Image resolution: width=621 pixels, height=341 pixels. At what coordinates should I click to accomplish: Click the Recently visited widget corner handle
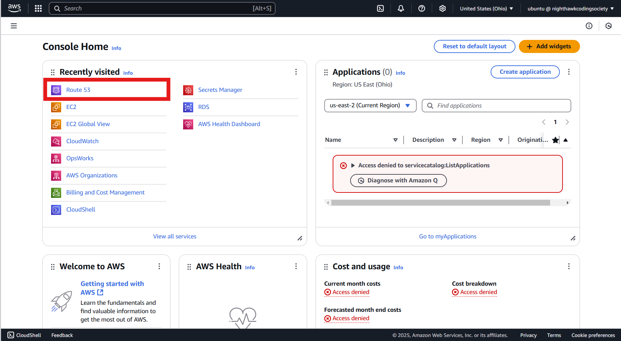pyautogui.click(x=300, y=238)
